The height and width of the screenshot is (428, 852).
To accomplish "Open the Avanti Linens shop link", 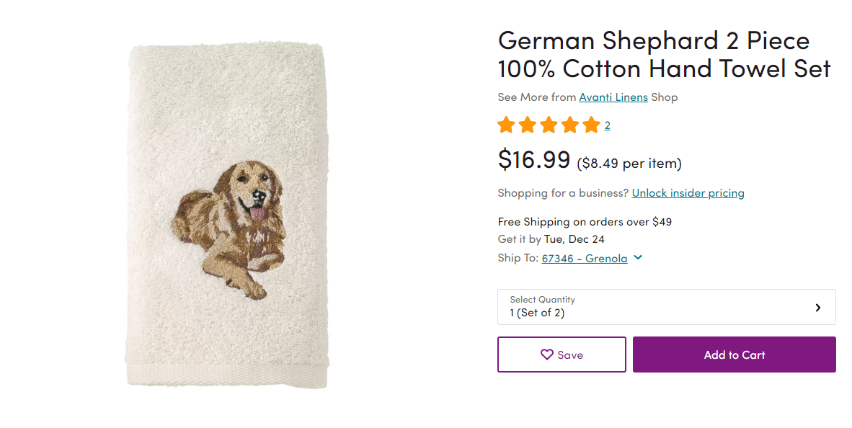I will click(x=613, y=97).
